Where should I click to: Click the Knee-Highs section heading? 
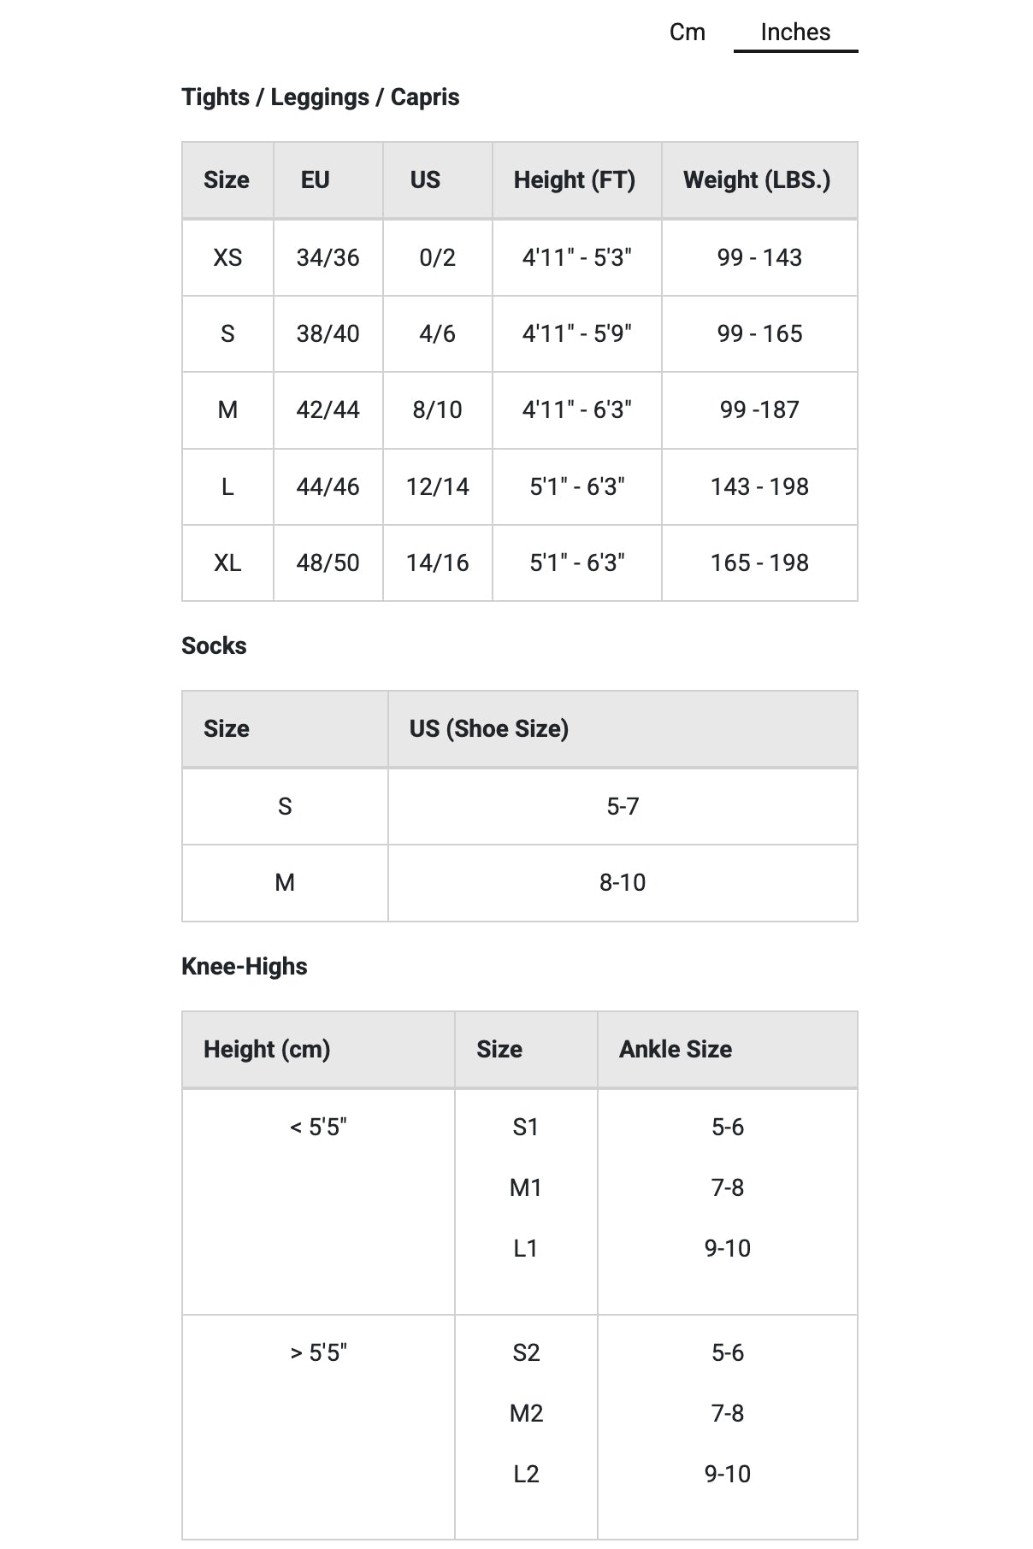[244, 967]
